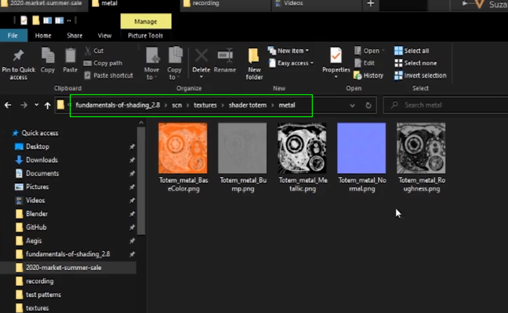Click the breadcrumb chevron after textures
The height and width of the screenshot is (313, 508).
click(222, 105)
